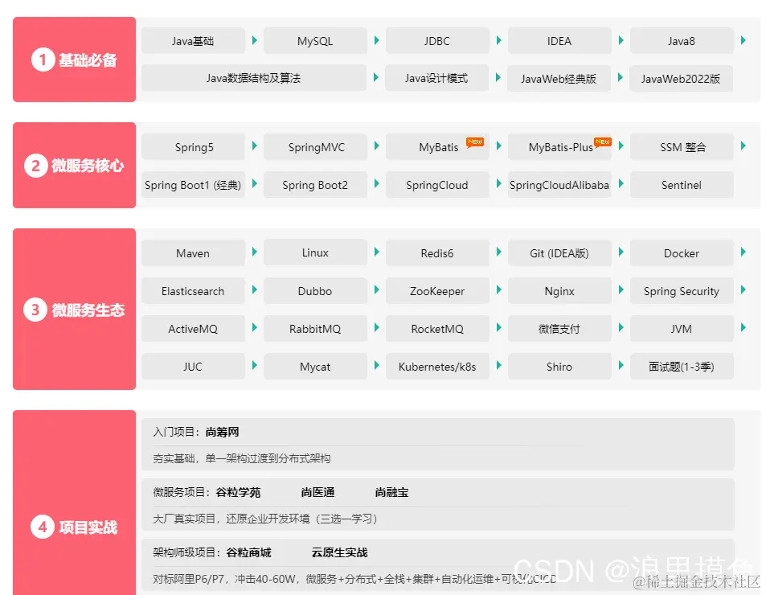Select the SSM 整合 course
The image size is (766, 595).
[682, 147]
